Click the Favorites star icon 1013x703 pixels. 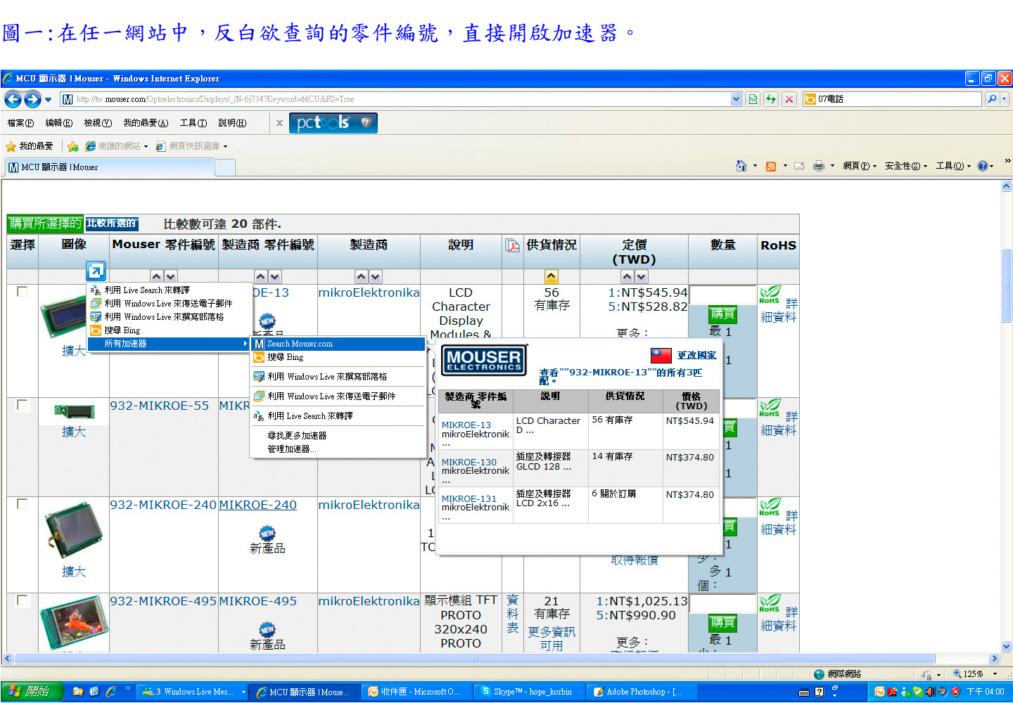click(11, 146)
